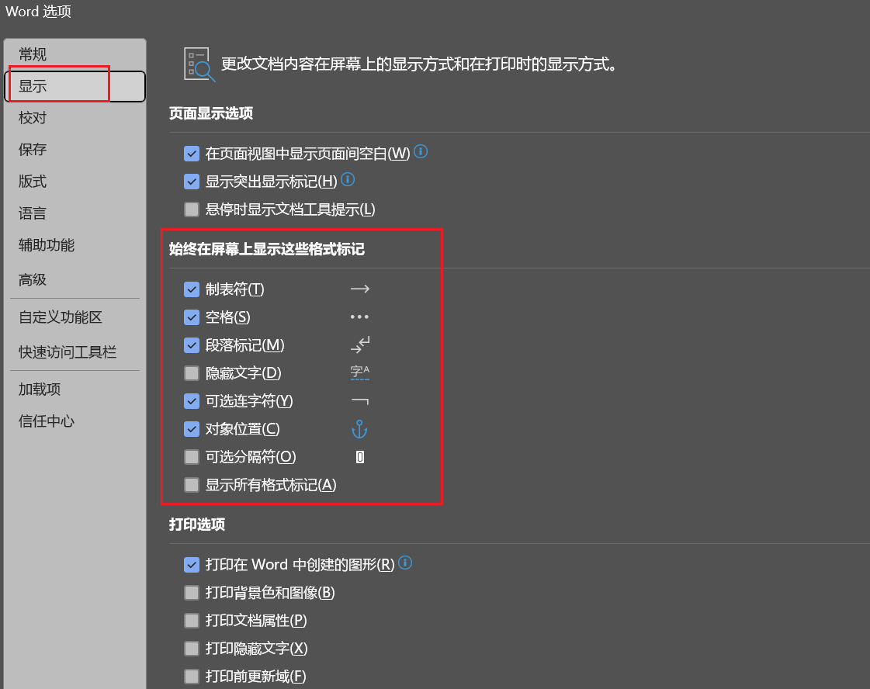This screenshot has height=689, width=870.
Task: Toggle the 打印背景色和图像 checkbox
Action: 192,593
